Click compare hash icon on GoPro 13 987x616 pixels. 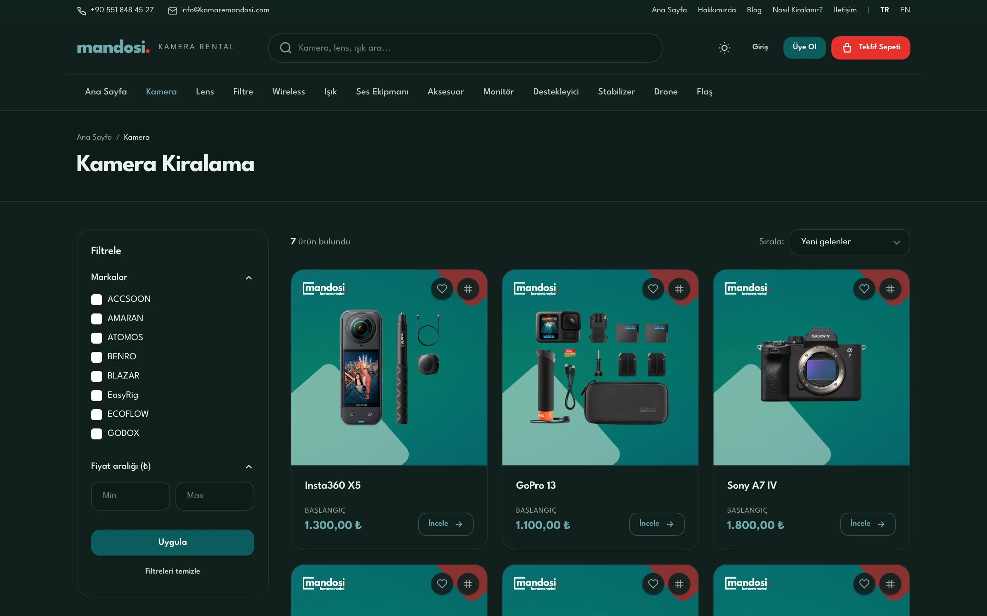pyautogui.click(x=679, y=289)
